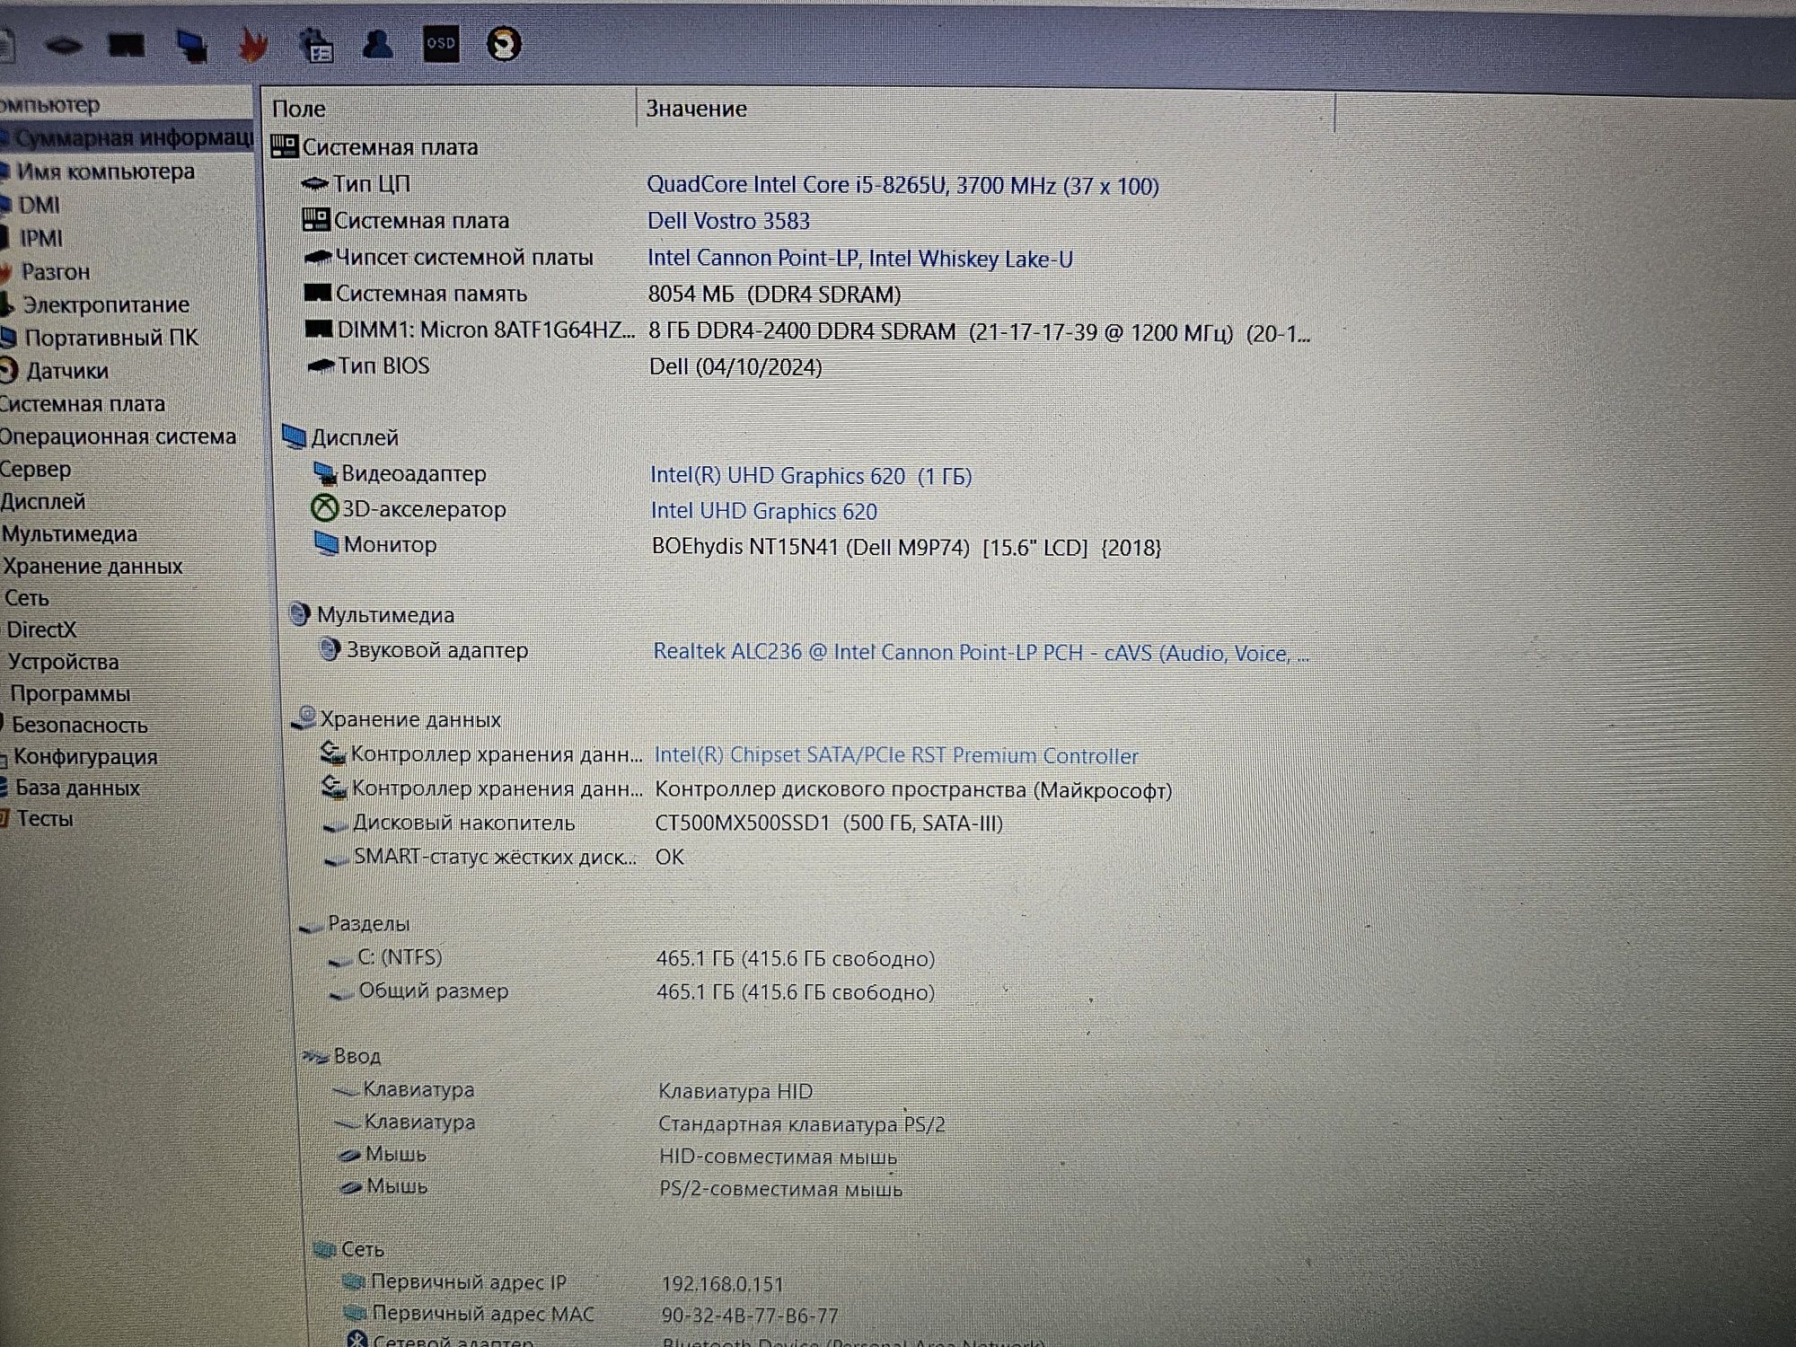Expand Устройства category
This screenshot has width=1796, height=1347.
[63, 662]
